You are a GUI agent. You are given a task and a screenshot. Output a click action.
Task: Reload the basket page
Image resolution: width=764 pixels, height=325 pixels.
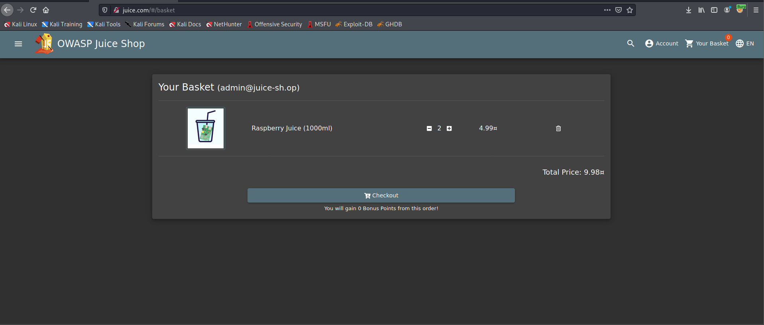tap(33, 10)
